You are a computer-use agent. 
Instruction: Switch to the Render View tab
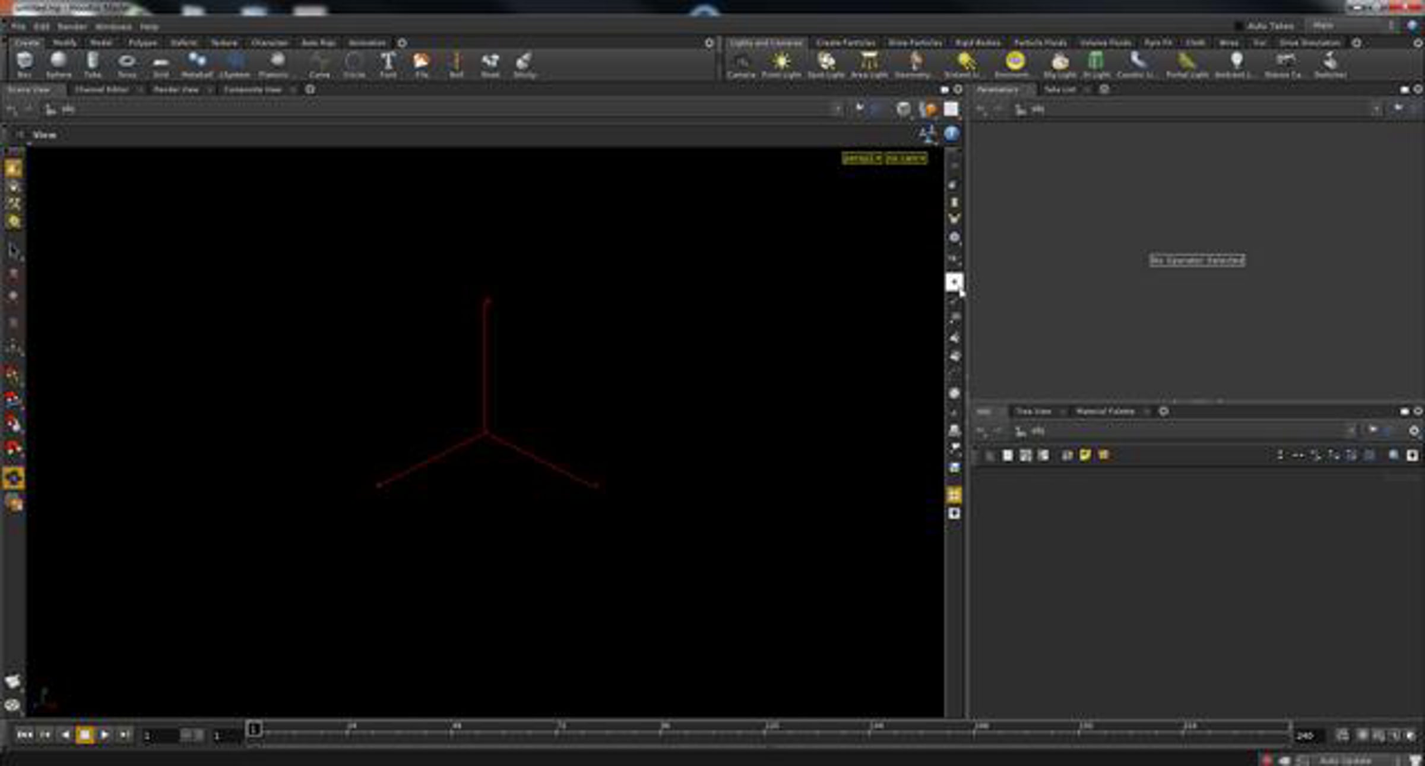(x=176, y=90)
